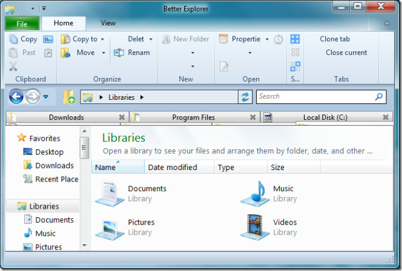Click the Close current button
This screenshot has width=402, height=271.
[346, 53]
